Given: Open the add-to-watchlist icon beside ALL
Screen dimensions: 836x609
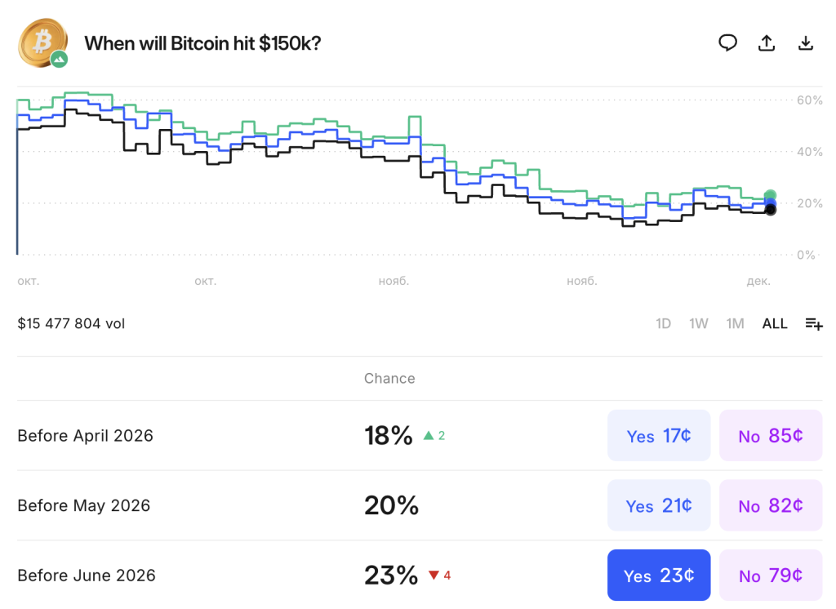Looking at the screenshot, I should click(x=813, y=323).
